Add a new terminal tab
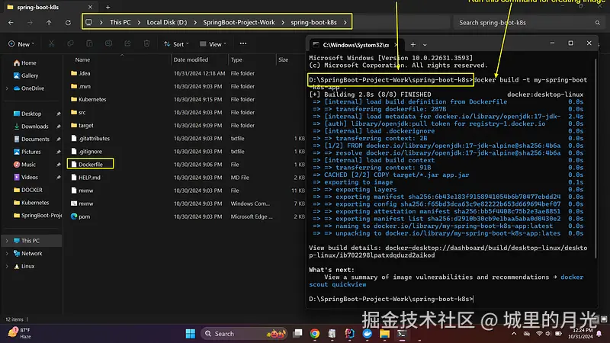 tap(413, 45)
